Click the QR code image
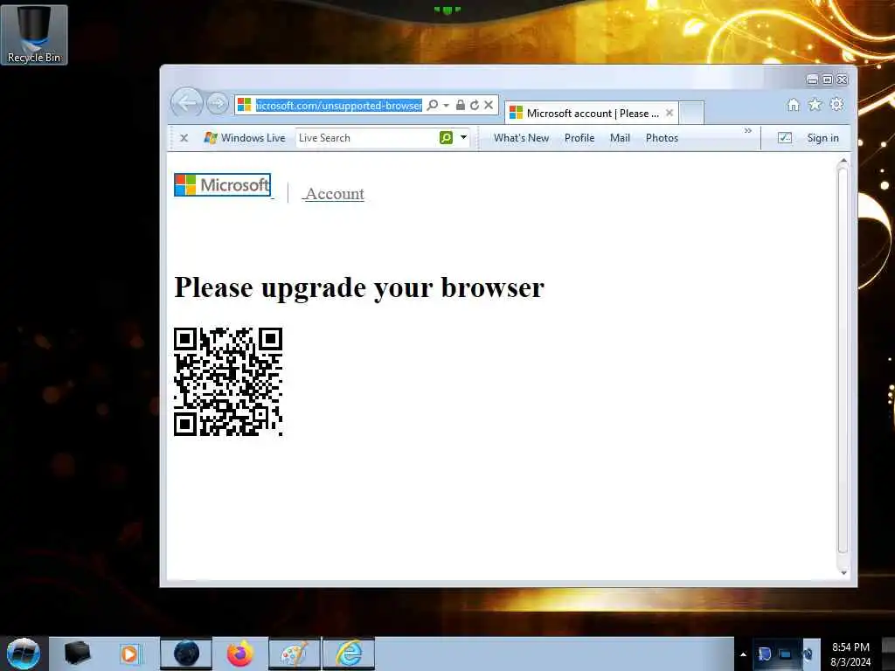This screenshot has height=671, width=895. click(x=228, y=382)
